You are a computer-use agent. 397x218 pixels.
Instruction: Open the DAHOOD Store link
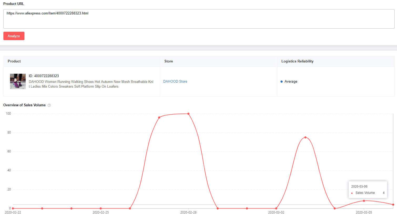175,82
